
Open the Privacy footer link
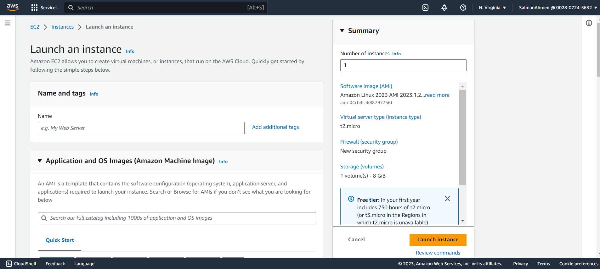[x=520, y=264]
